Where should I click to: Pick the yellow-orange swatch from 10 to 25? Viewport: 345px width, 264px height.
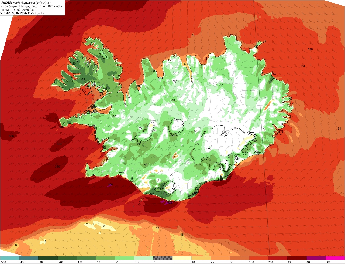[201, 258]
